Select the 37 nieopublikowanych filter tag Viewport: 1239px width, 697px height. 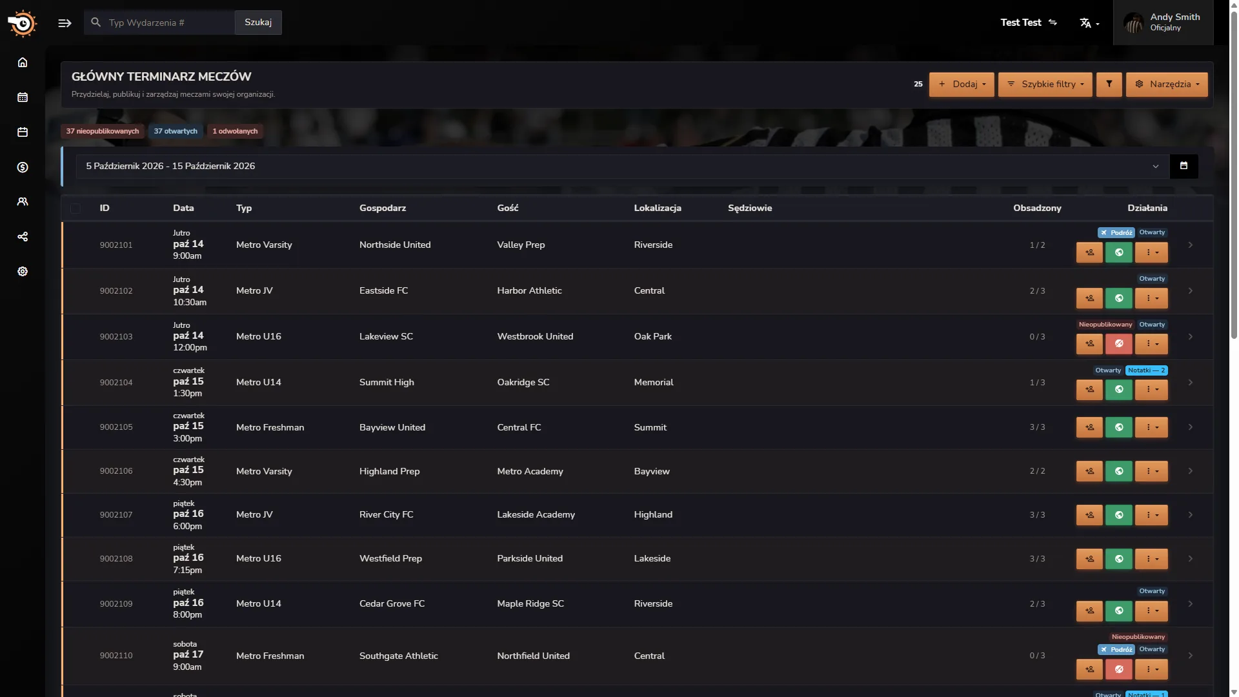[103, 131]
